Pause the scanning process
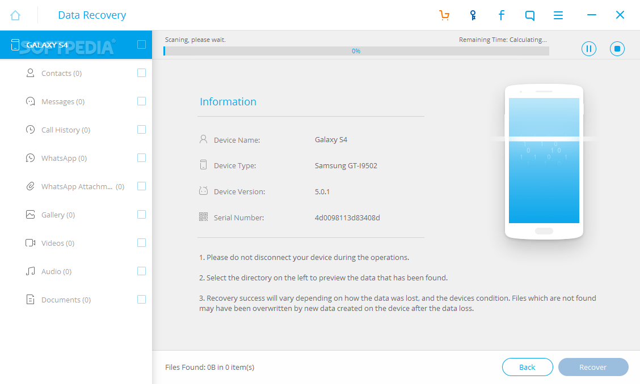Screen dimensions: 640x384 click(588, 49)
